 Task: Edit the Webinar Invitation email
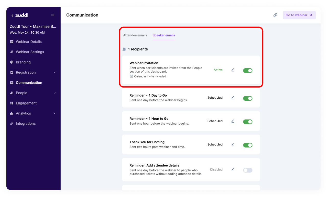233,70
